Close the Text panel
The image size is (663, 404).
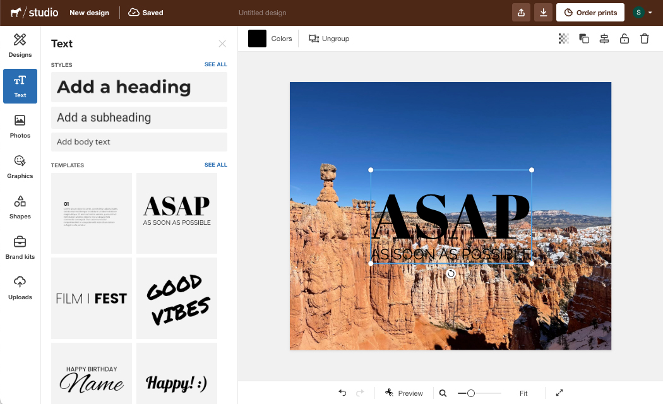[x=222, y=44]
